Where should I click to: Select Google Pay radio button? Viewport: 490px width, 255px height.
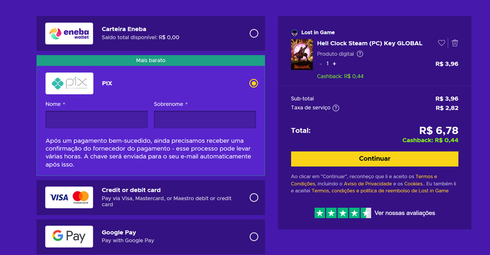pyautogui.click(x=254, y=237)
